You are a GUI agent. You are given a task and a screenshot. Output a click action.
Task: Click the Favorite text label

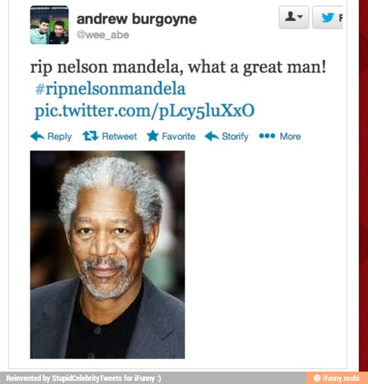click(x=178, y=136)
